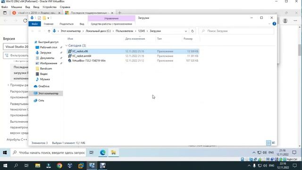Click the Explorer Up arrow button
Viewport: 302px width, 170px height.
tap(49, 31)
